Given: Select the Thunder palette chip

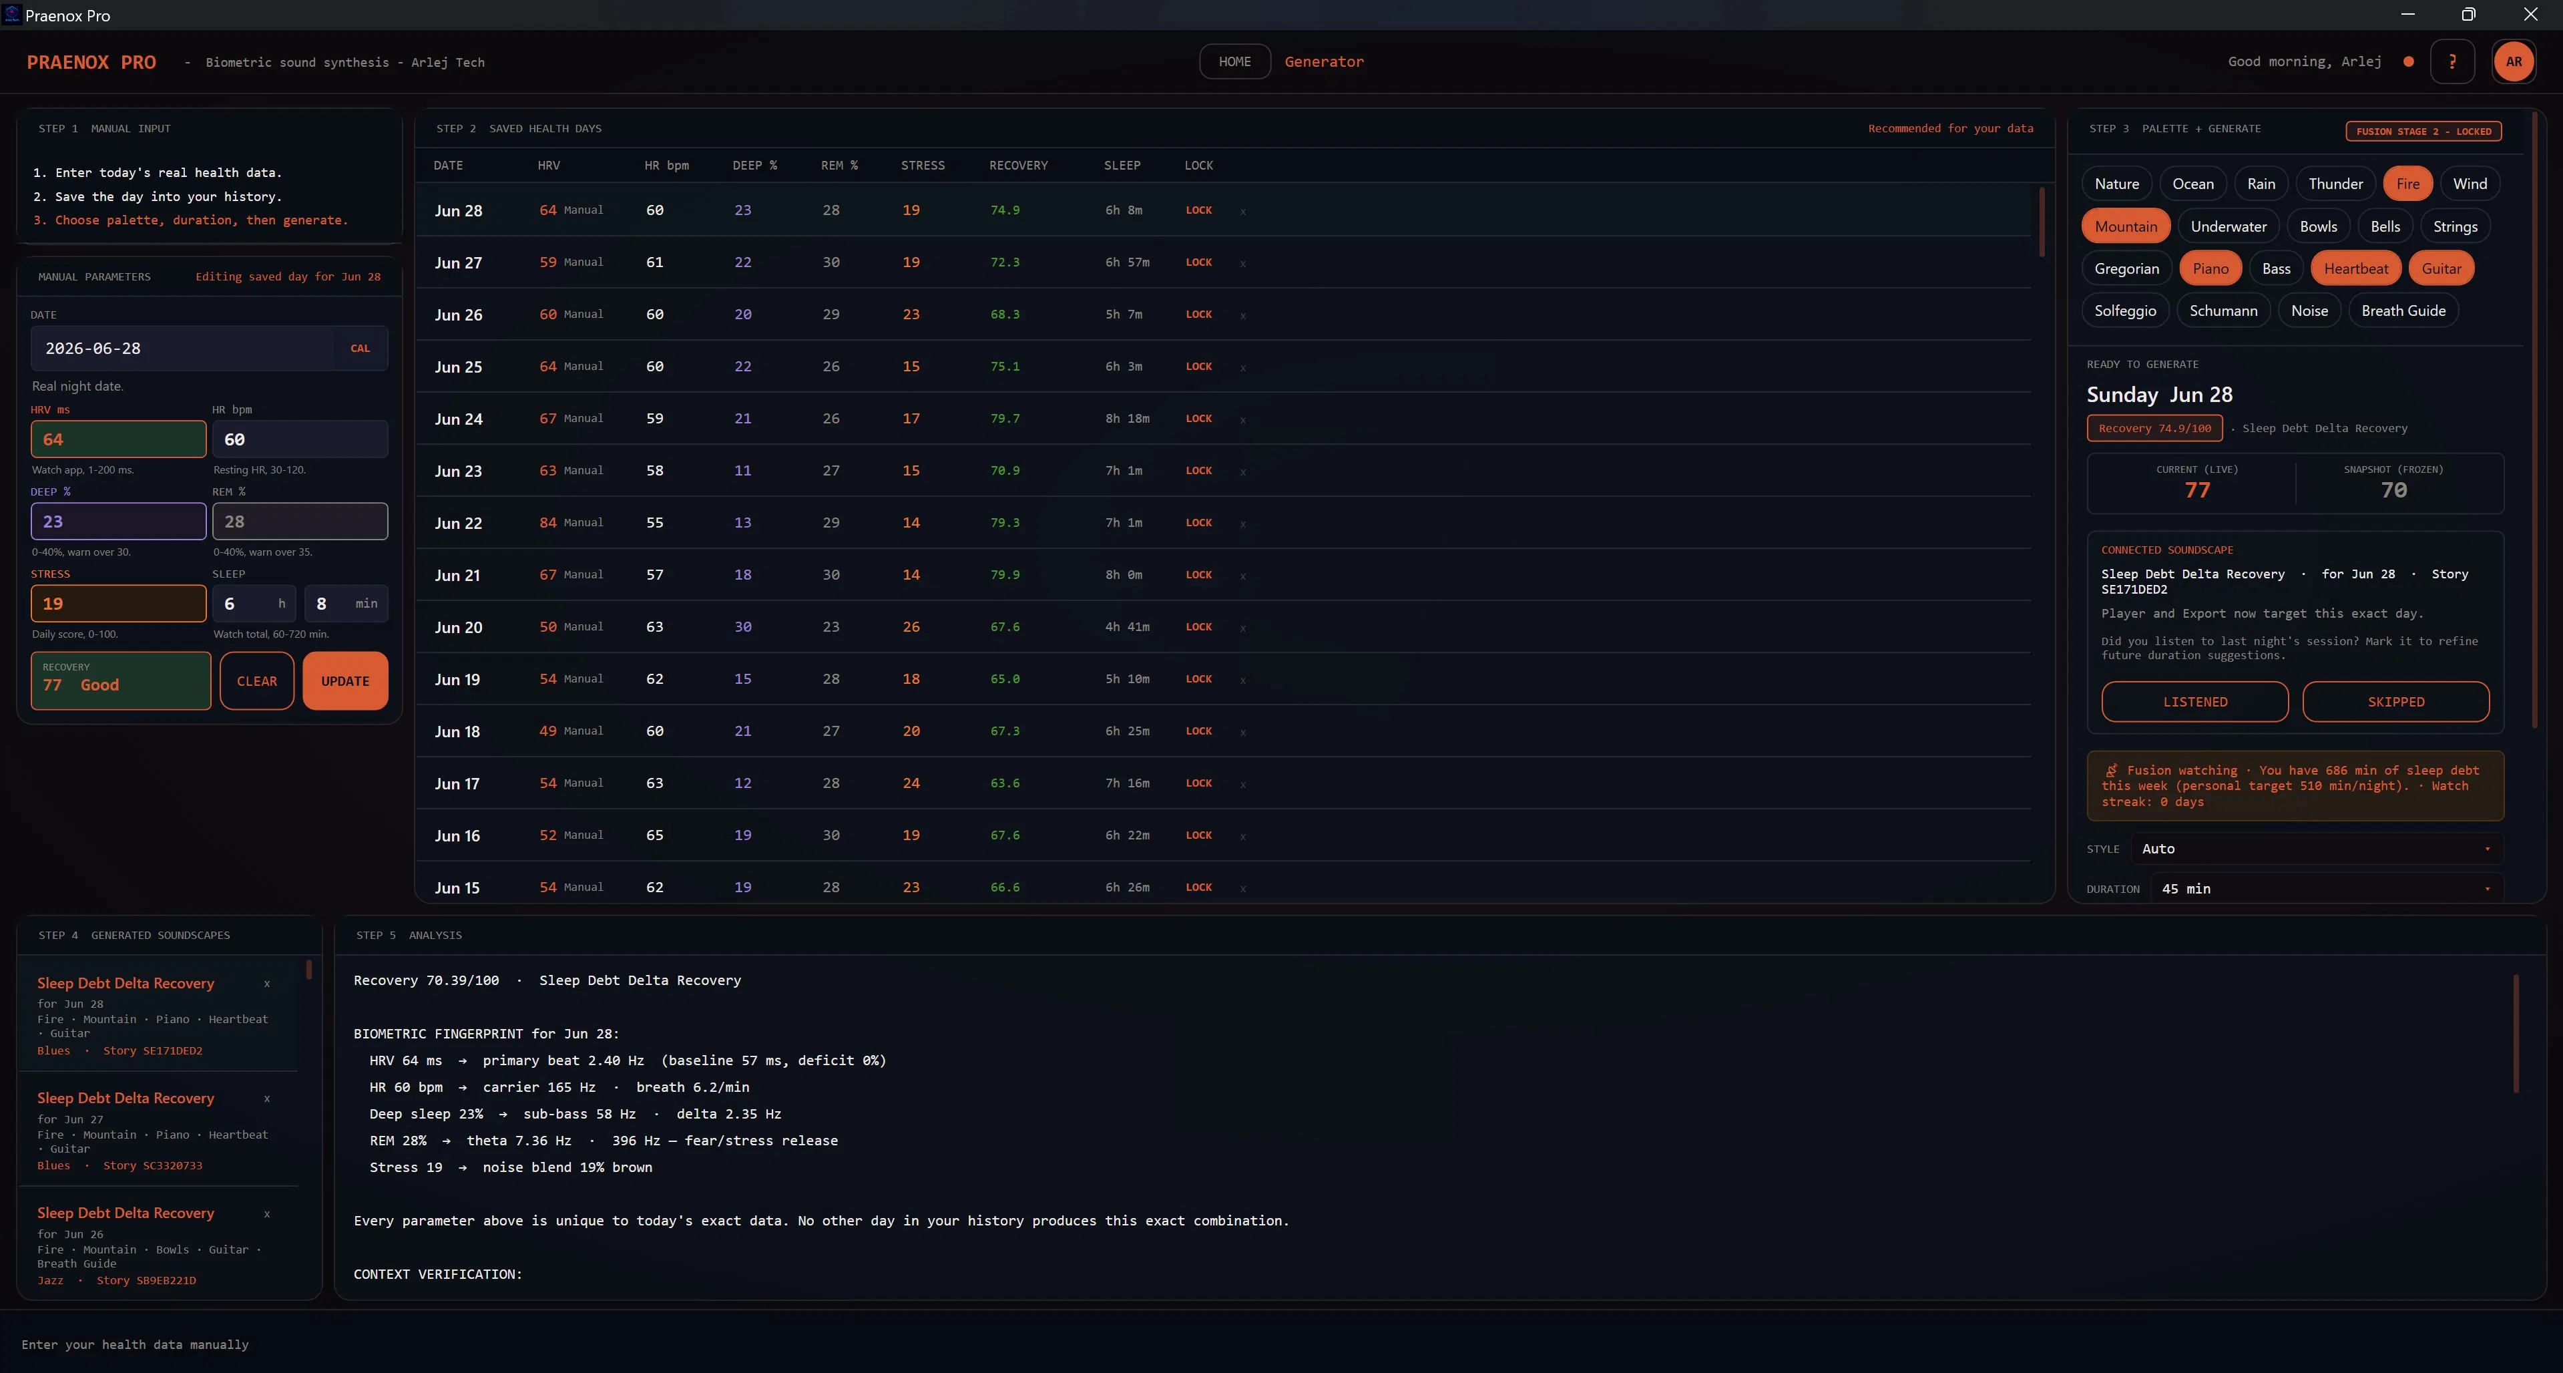Looking at the screenshot, I should (2335, 184).
